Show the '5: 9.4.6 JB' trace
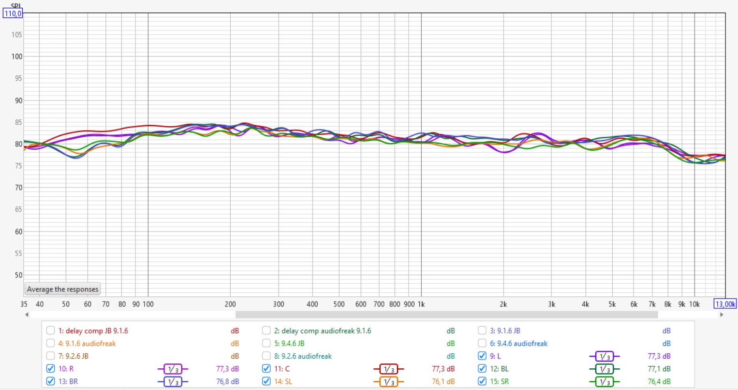 coord(266,343)
